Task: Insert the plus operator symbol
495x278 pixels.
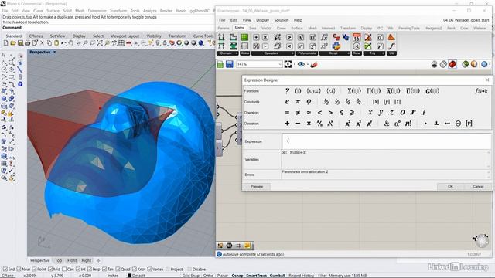Action: pos(287,124)
